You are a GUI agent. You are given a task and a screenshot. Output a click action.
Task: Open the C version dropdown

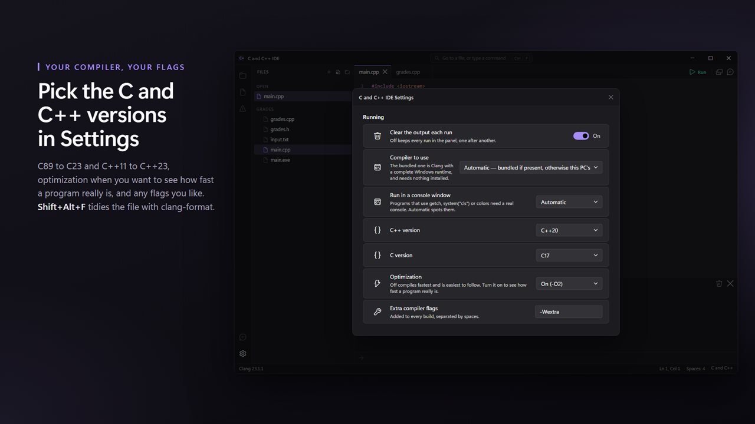coord(569,256)
